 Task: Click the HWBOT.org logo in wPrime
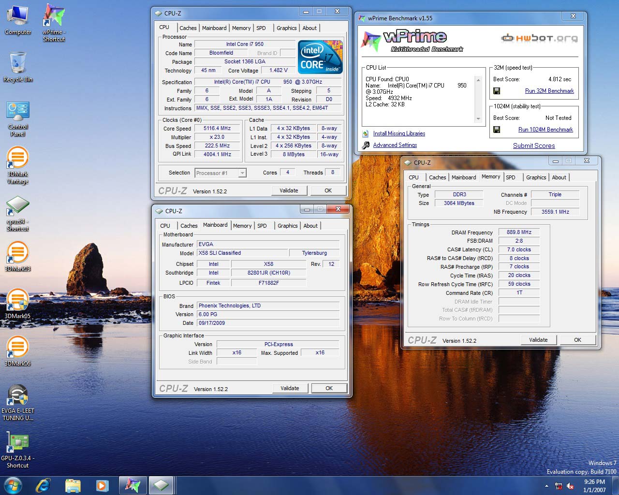pos(539,38)
